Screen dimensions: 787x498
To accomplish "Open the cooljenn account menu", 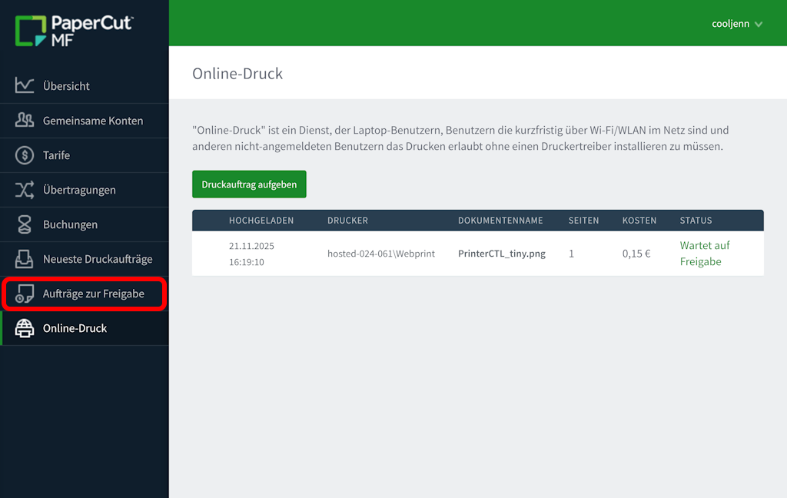I will click(730, 24).
